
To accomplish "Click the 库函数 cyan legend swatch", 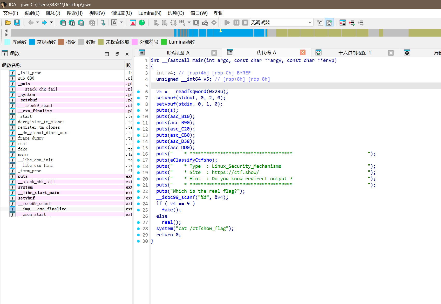I will click(x=8, y=42).
